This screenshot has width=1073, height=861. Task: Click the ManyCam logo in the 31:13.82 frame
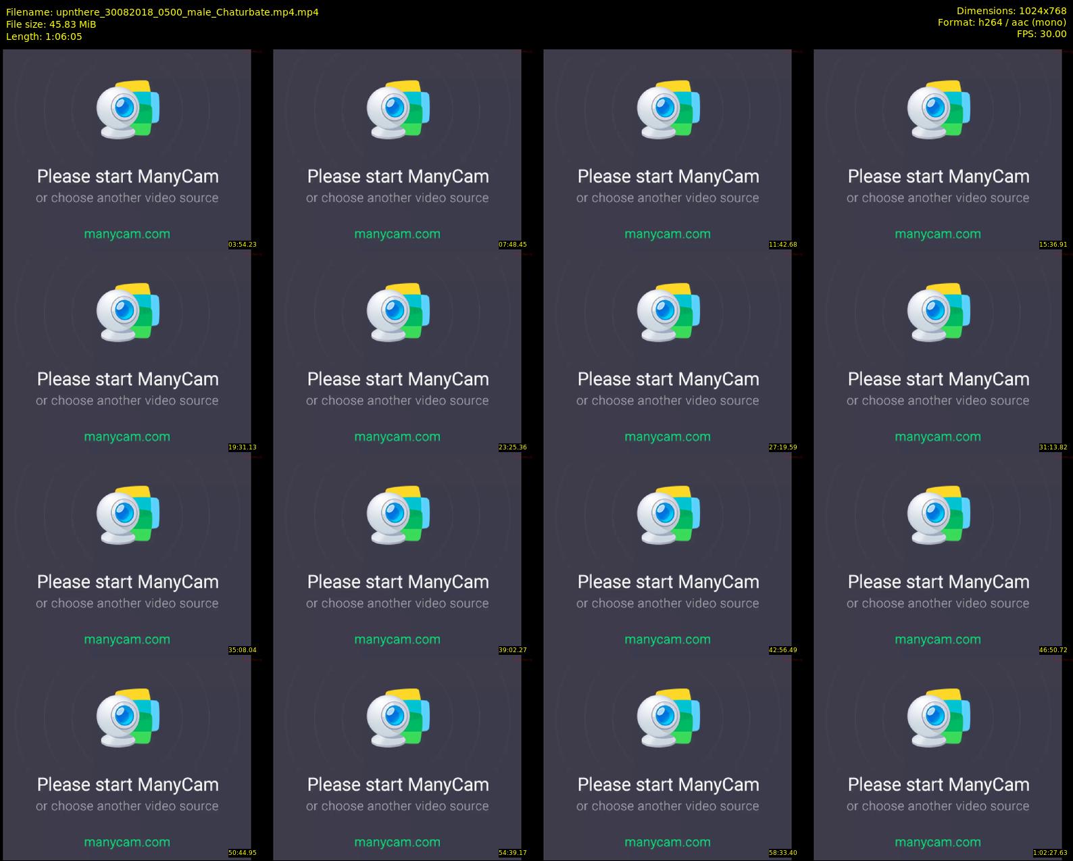(939, 312)
